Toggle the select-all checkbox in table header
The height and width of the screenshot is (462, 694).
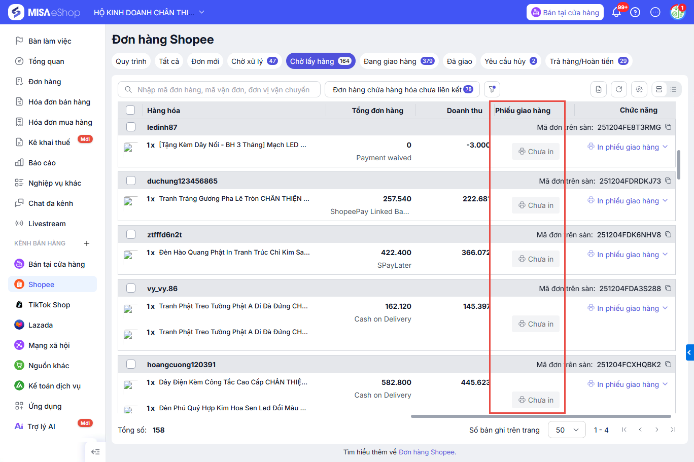click(x=130, y=110)
